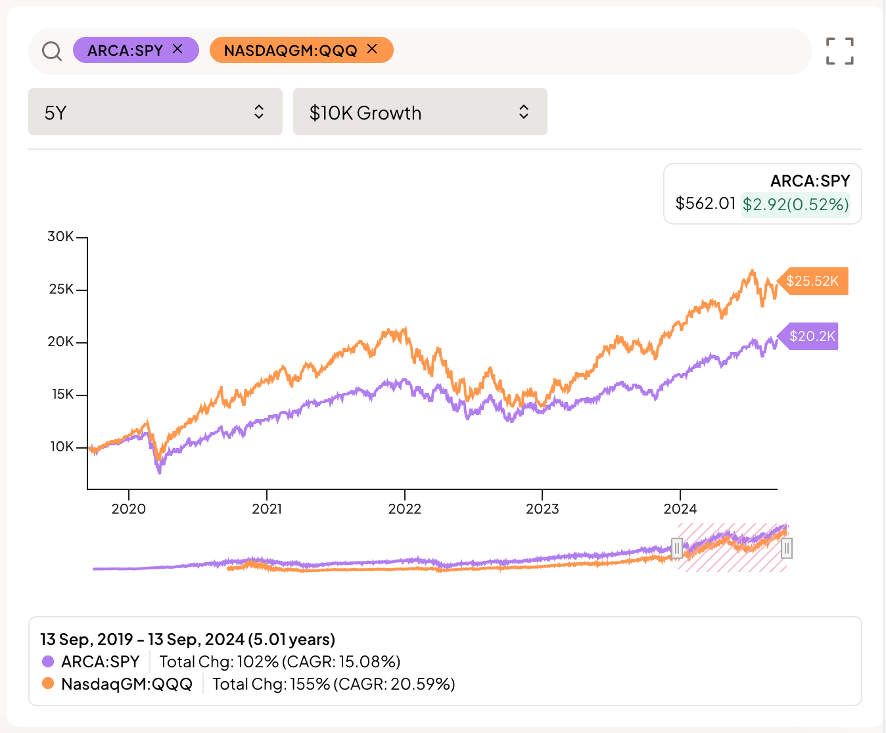Click the 15K y-axis label
The height and width of the screenshot is (733, 886).
[62, 394]
